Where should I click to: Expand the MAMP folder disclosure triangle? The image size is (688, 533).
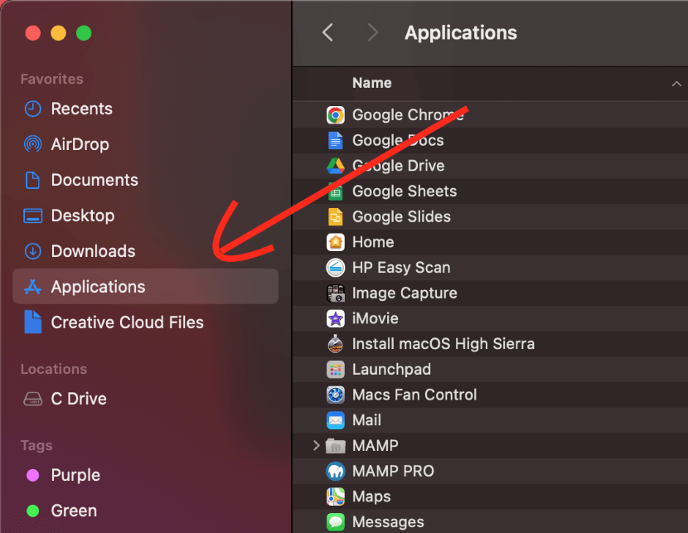(316, 445)
